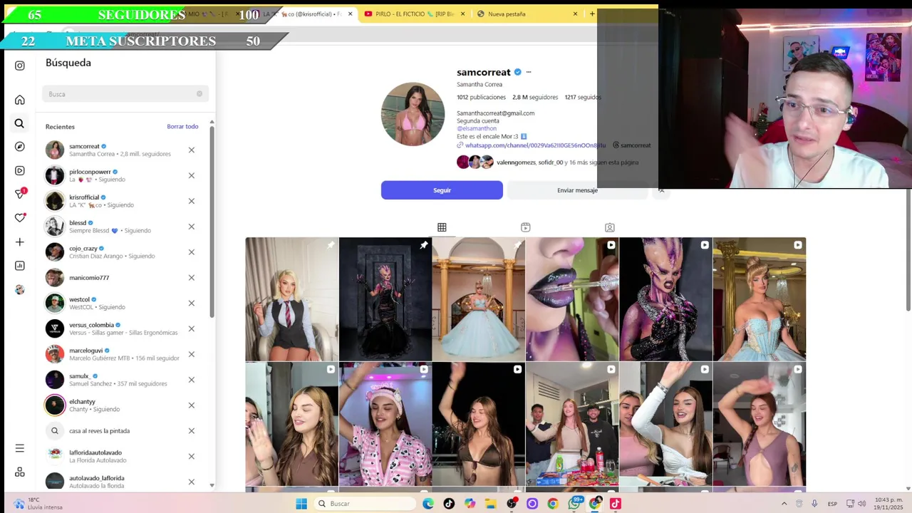Open Messages icon with red badge

tap(20, 194)
